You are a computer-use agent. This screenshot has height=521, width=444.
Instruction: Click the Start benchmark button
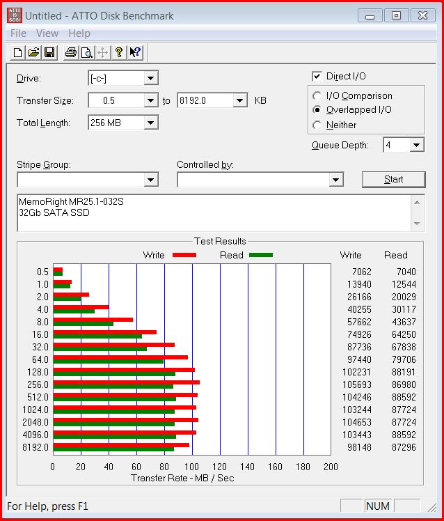pyautogui.click(x=393, y=180)
